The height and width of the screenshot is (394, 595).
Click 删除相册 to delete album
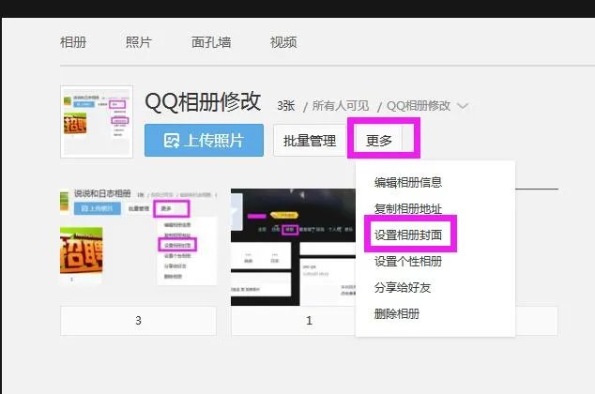pos(397,313)
